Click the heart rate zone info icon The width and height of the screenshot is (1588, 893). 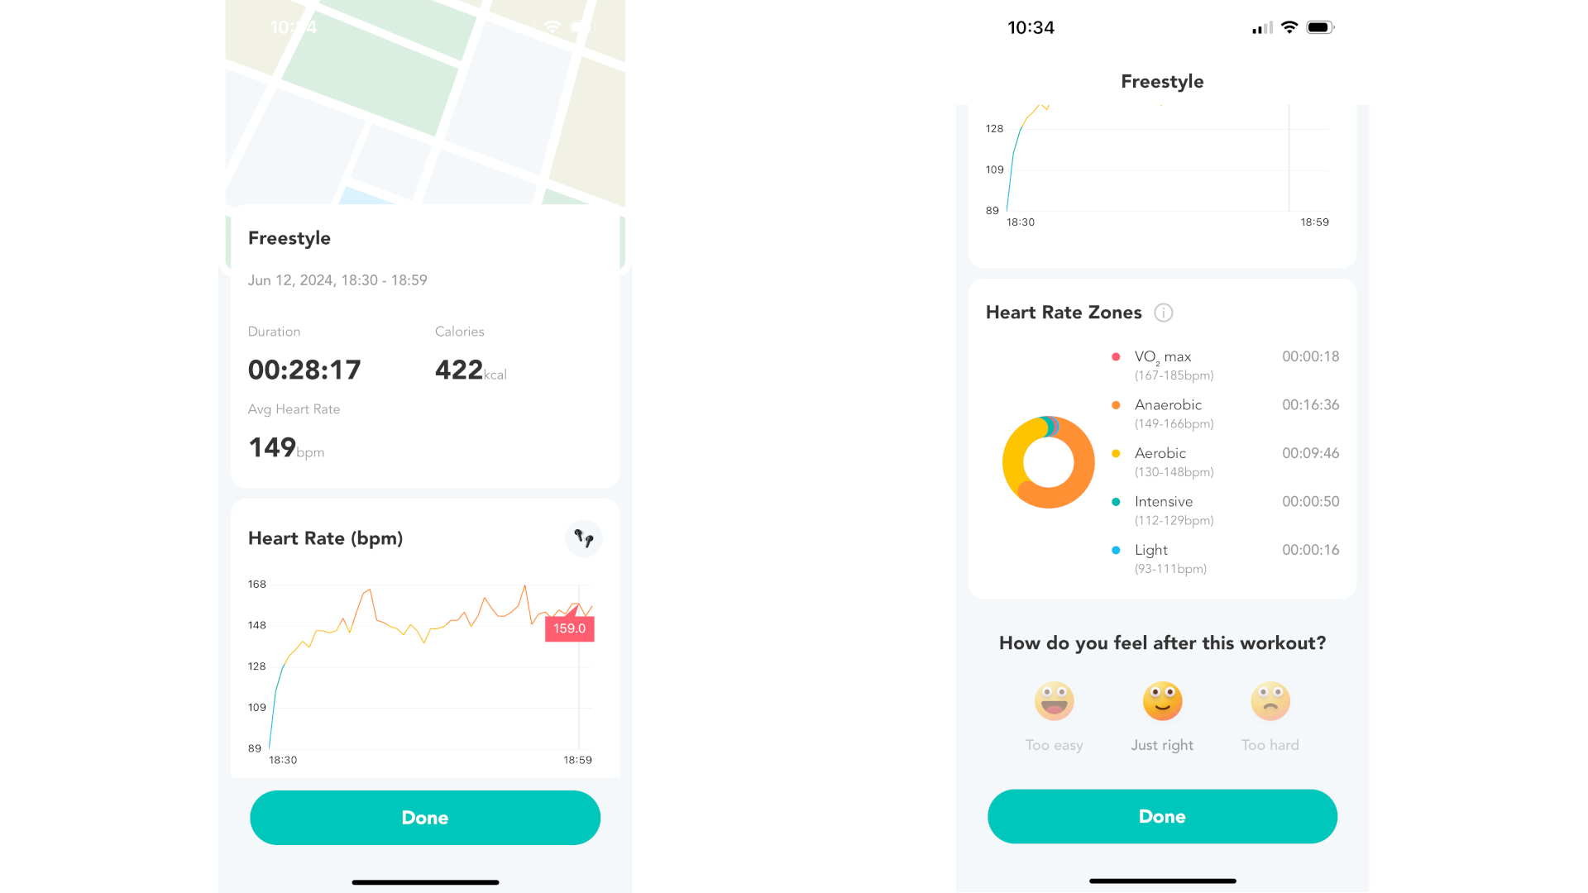(x=1165, y=313)
